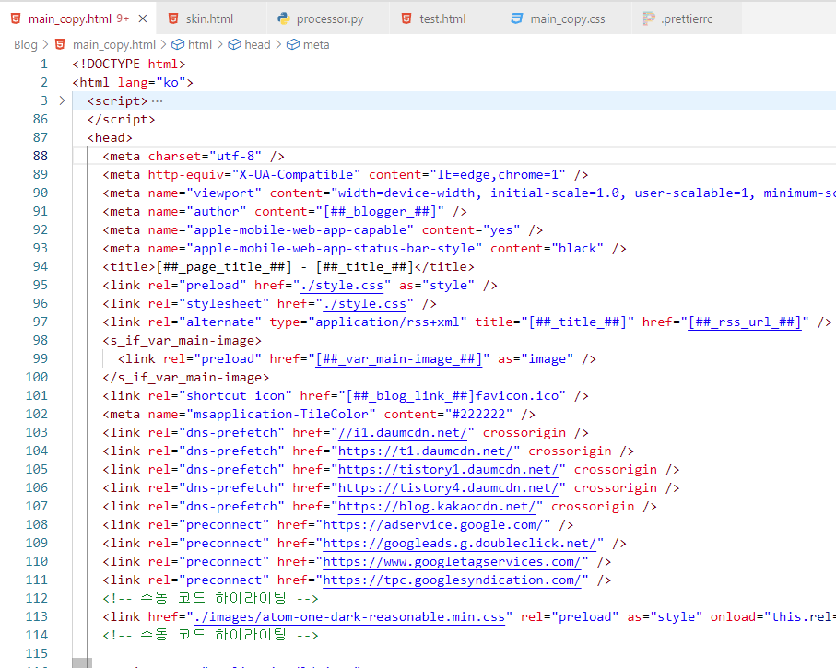Click CSS icon on main_copy.css tab
Viewport: 836px width, 668px height.
[517, 18]
